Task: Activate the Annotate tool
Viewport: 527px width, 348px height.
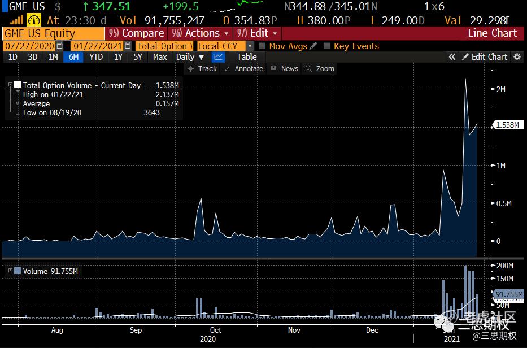Action: pyautogui.click(x=244, y=68)
